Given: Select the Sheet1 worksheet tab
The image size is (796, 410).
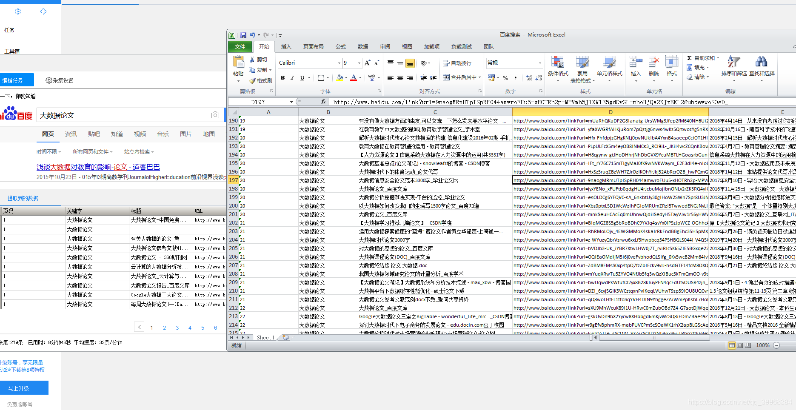Looking at the screenshot, I should (x=265, y=337).
